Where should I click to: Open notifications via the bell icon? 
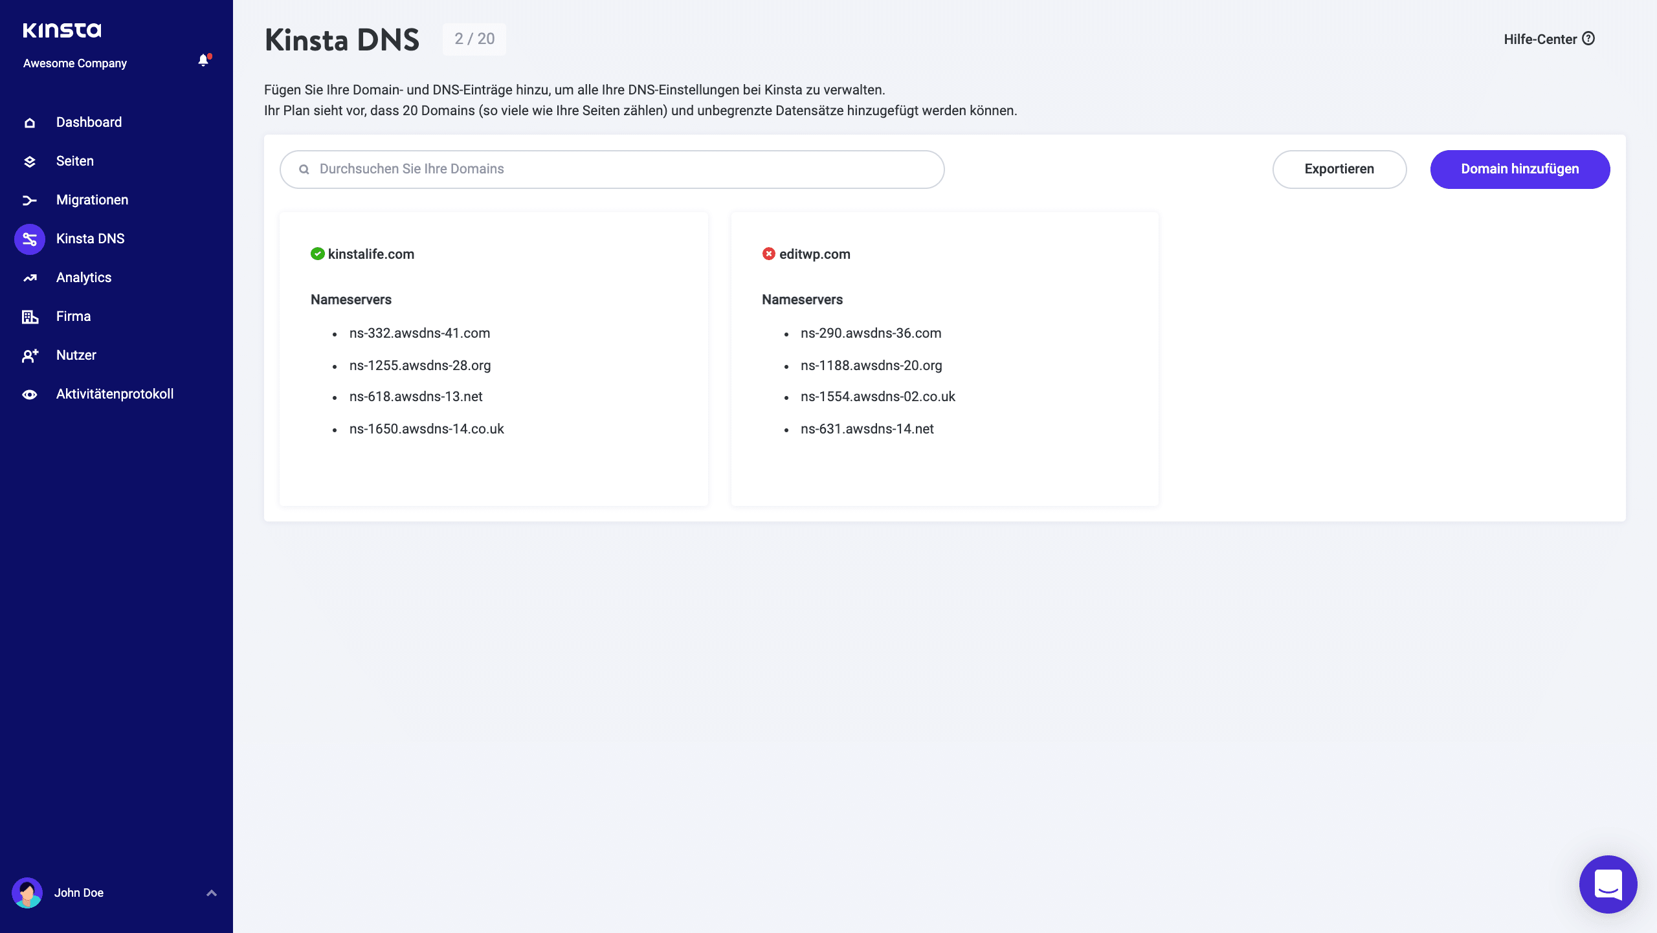tap(204, 60)
